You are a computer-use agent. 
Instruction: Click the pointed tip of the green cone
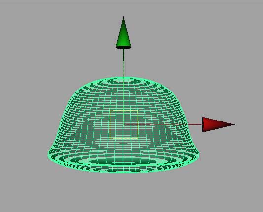coord(124,18)
